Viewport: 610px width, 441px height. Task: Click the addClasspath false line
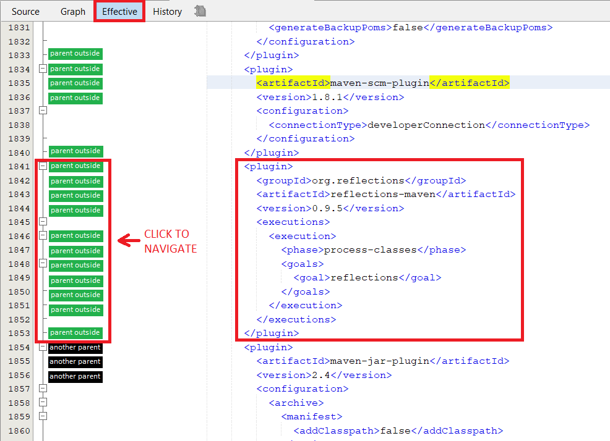[x=398, y=431]
